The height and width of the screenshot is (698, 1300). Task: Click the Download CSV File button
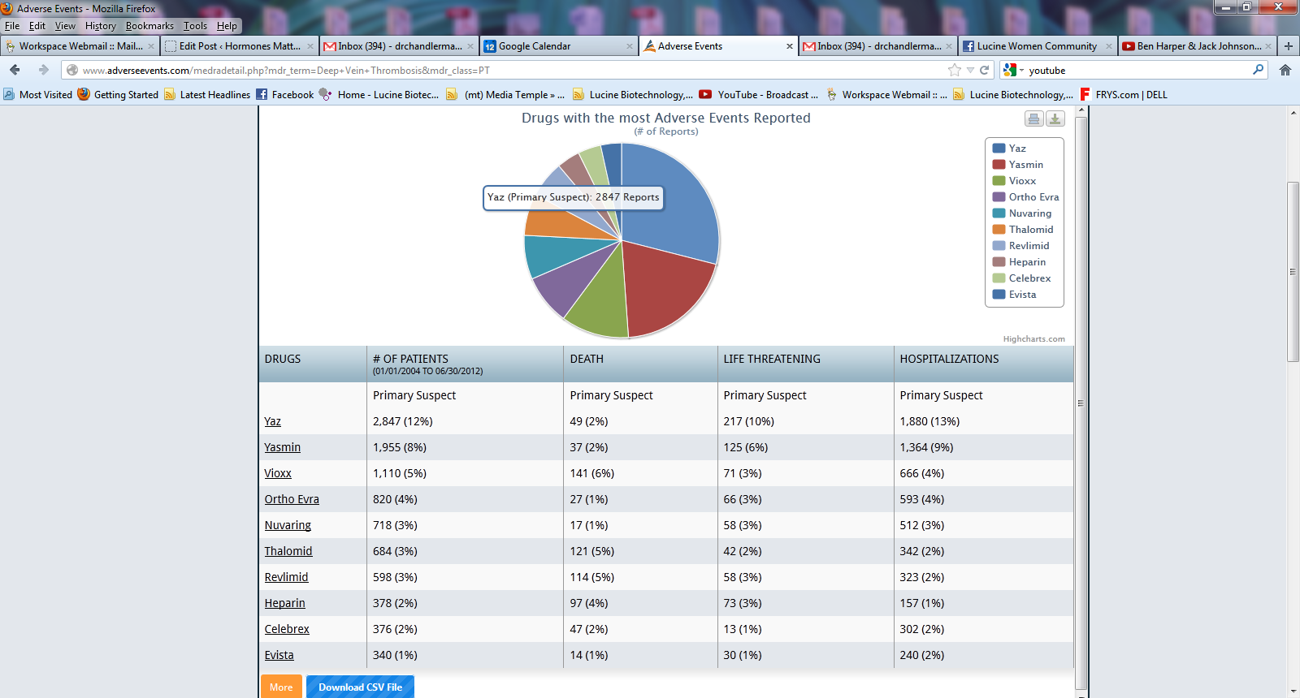click(x=360, y=687)
